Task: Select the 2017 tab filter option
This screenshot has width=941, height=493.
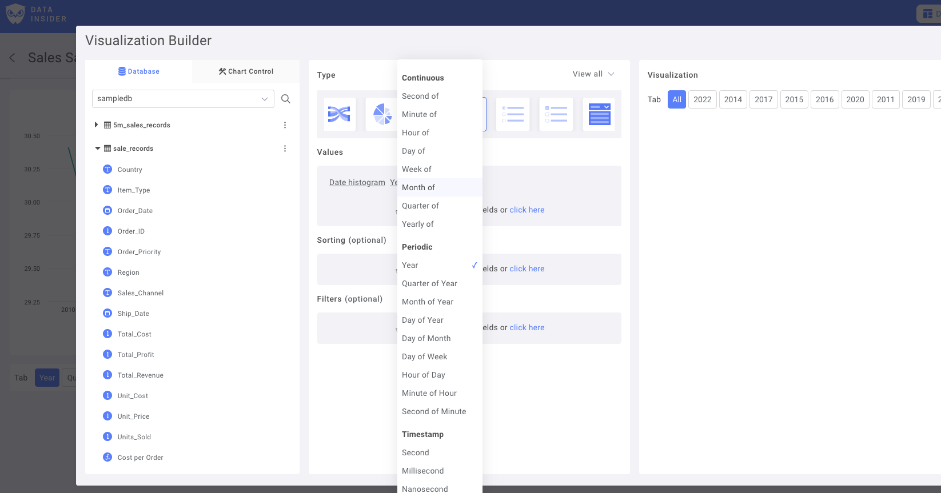Action: (763, 99)
